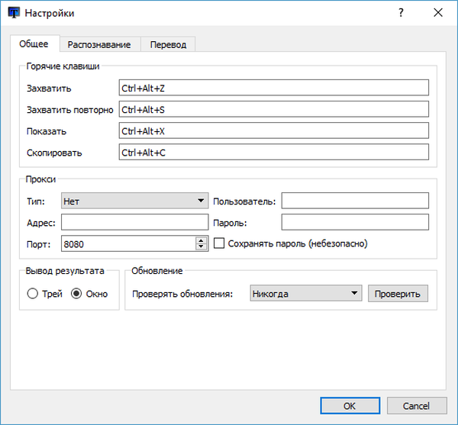Decrease port value with down arrow
The height and width of the screenshot is (425, 458).
(202, 247)
